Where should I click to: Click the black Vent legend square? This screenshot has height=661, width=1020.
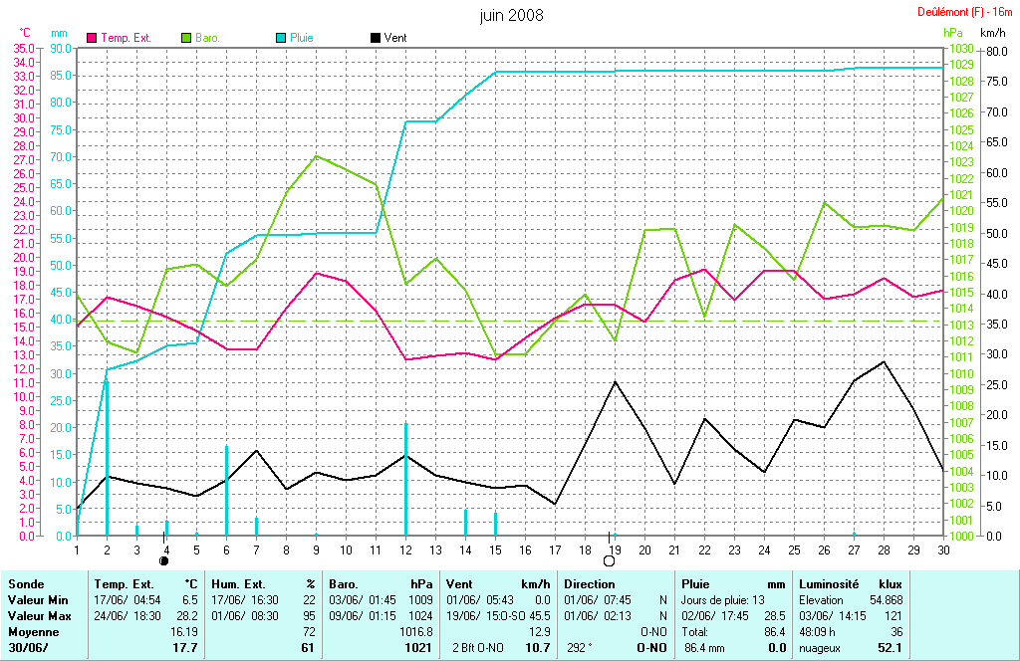pyautogui.click(x=375, y=38)
